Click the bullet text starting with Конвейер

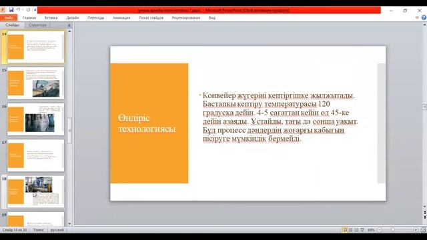[x=280, y=117]
